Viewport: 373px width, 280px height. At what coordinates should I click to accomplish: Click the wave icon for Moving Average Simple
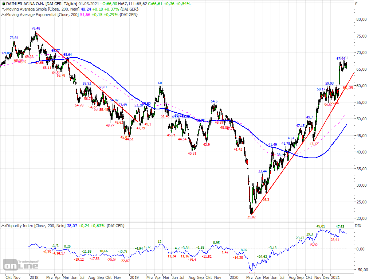click(4, 9)
